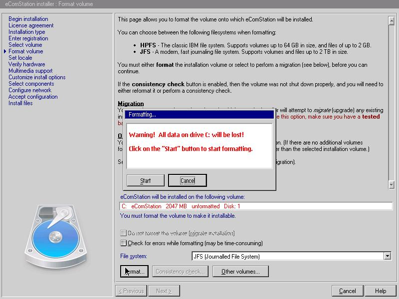399x299 pixels.
Task: Click the hard disk drive illustration
Action: pyautogui.click(x=56, y=236)
